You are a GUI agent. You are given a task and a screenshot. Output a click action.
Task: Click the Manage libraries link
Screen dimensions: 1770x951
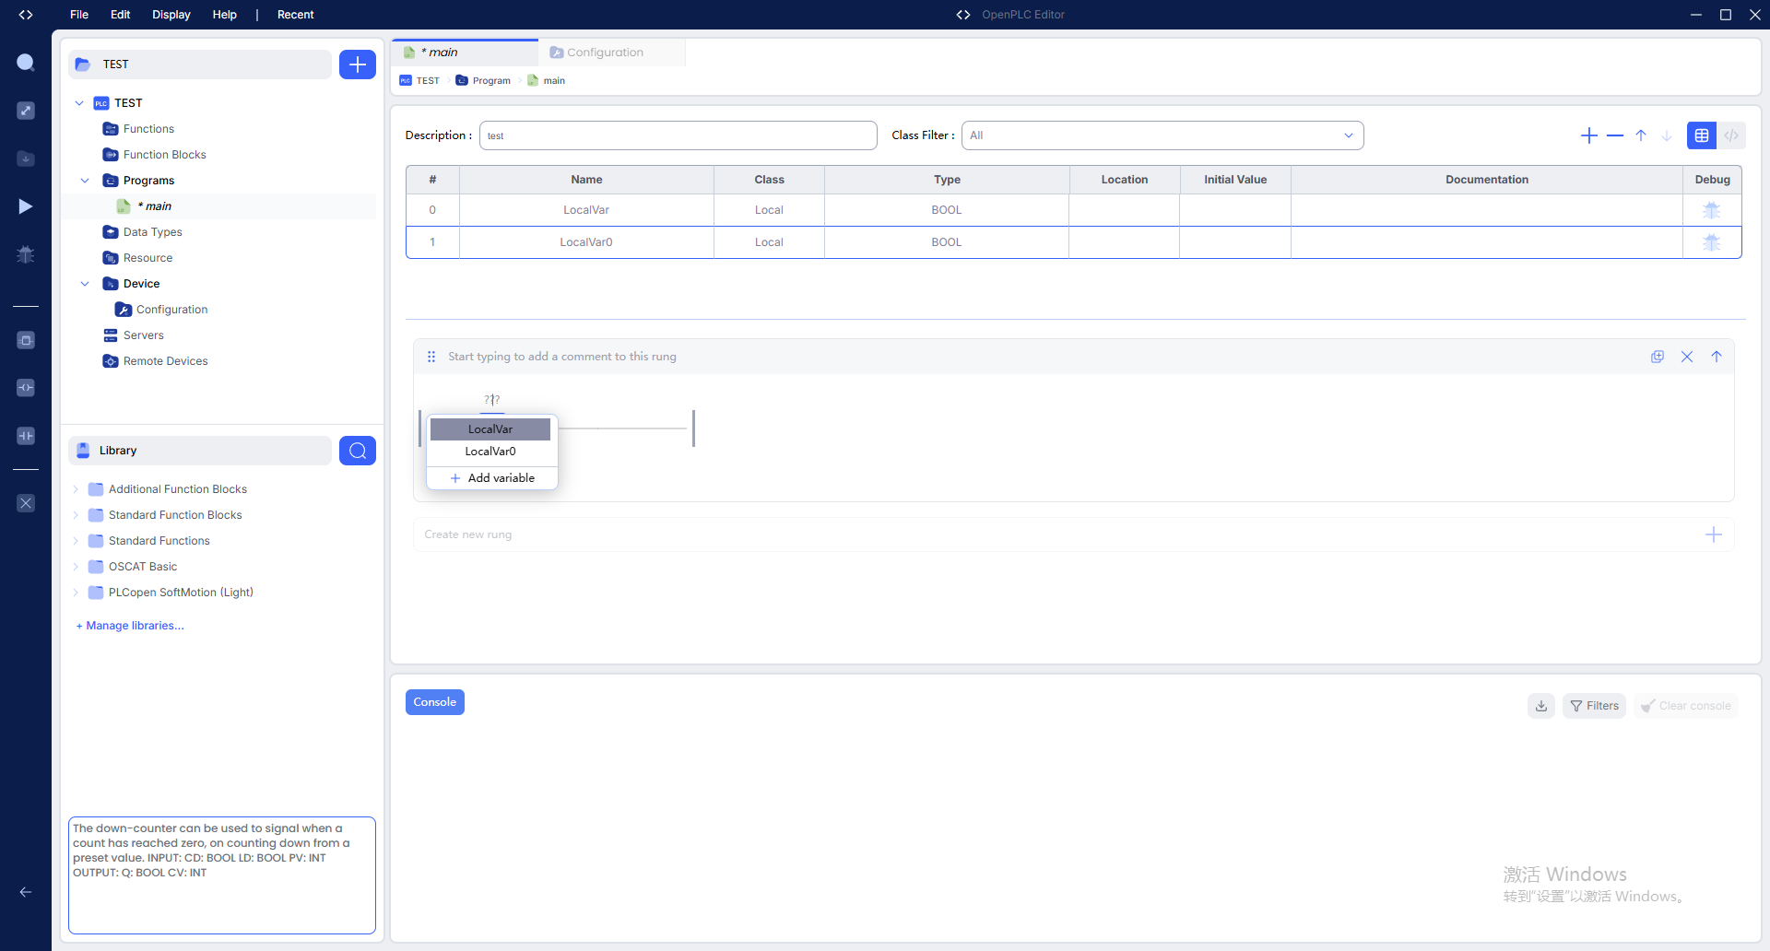pos(130,626)
